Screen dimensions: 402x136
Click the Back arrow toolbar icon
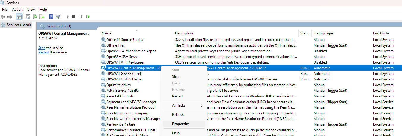[x=3, y=17]
